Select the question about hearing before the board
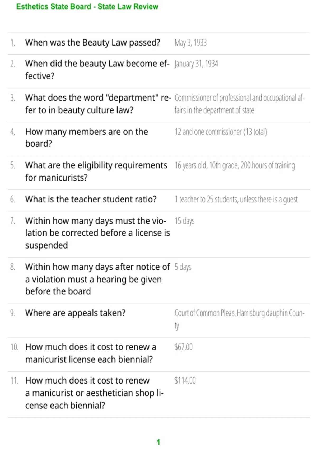Screen dimensions: 317x450 97,279
